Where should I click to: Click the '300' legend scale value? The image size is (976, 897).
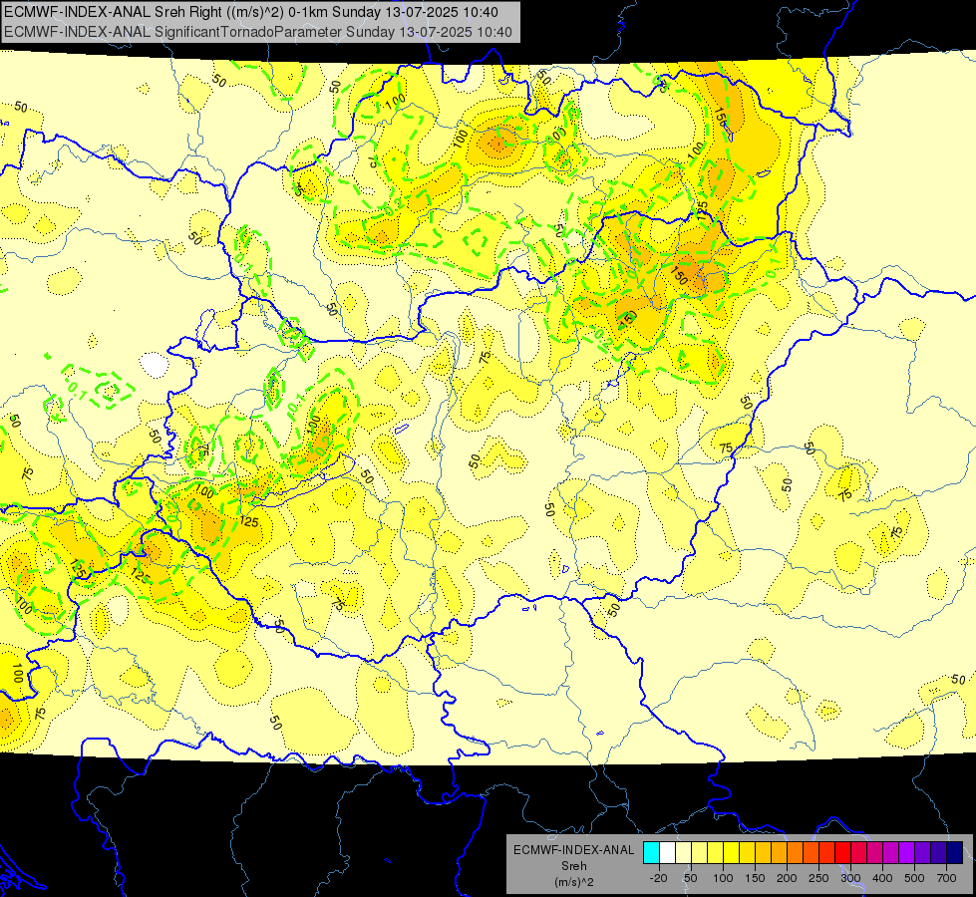851,878
